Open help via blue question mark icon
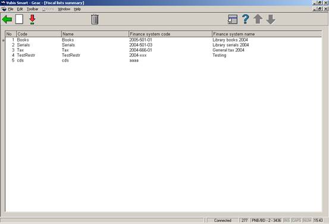 click(245, 19)
